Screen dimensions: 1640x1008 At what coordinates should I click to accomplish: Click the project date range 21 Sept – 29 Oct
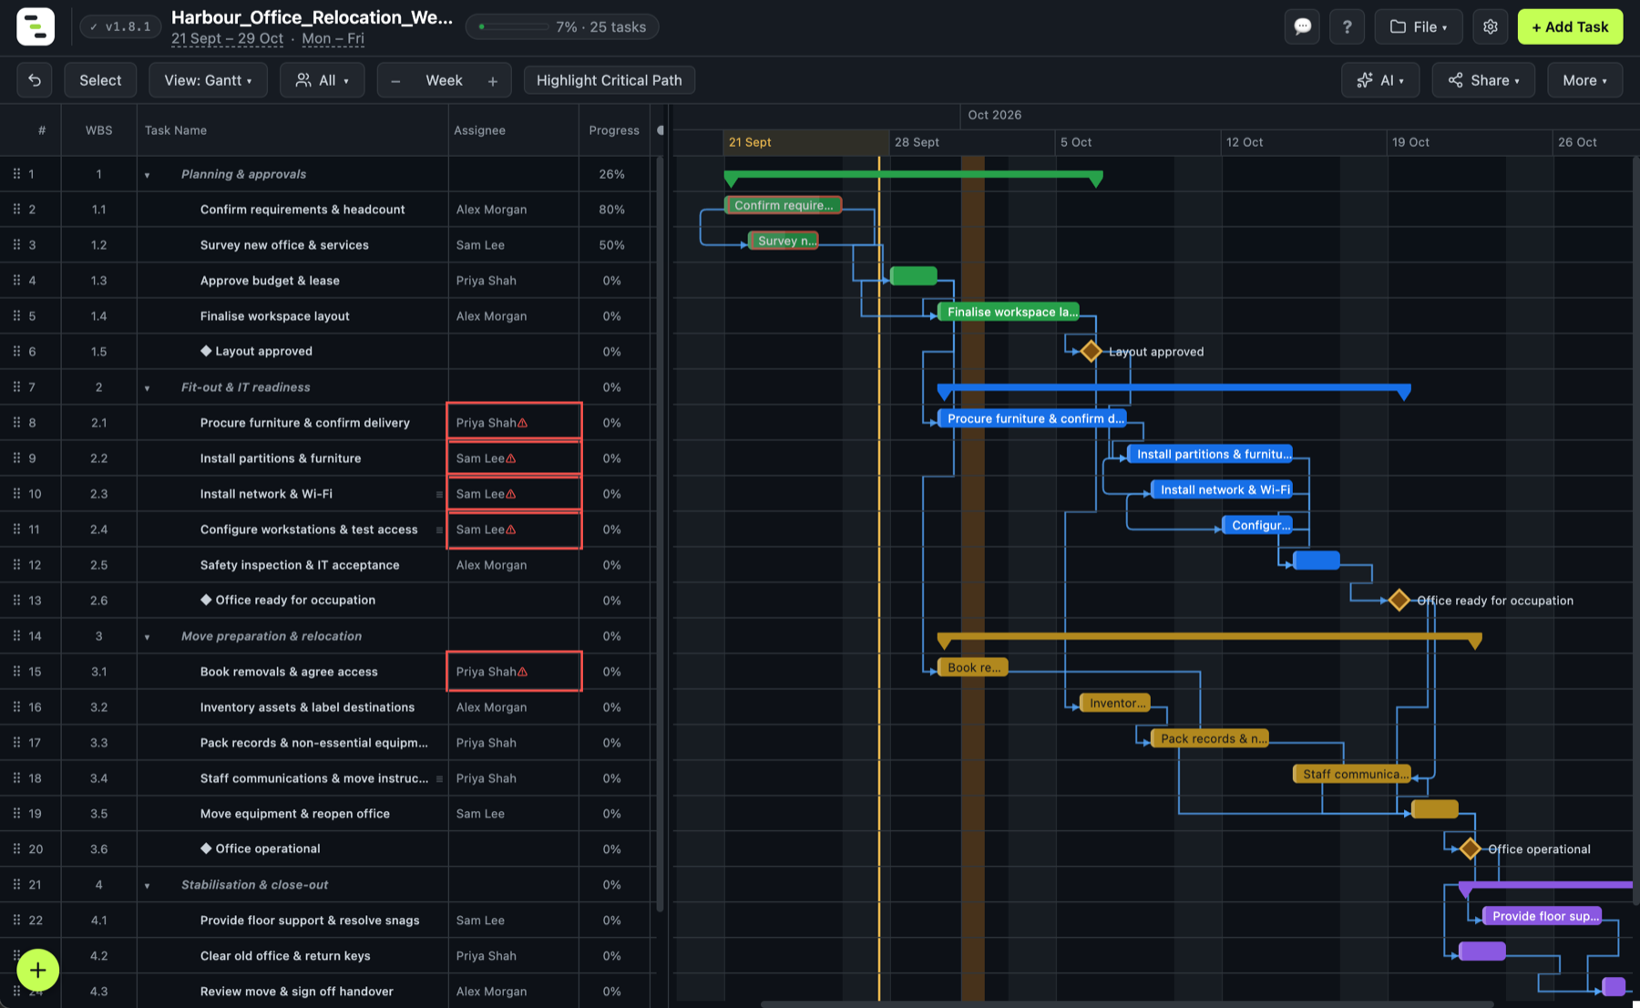(x=227, y=38)
